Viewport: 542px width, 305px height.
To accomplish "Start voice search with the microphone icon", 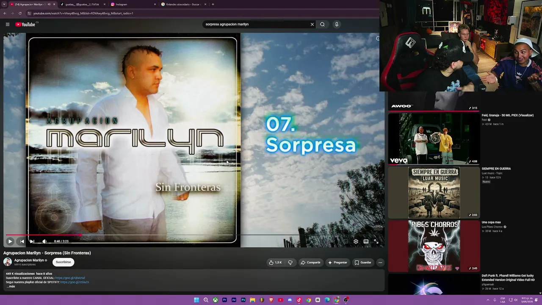I will click(337, 24).
